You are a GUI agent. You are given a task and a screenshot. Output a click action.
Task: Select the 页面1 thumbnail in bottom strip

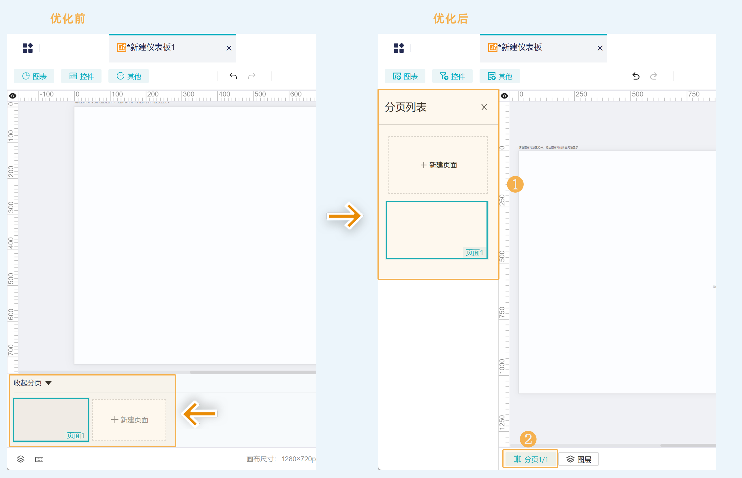[51, 419]
